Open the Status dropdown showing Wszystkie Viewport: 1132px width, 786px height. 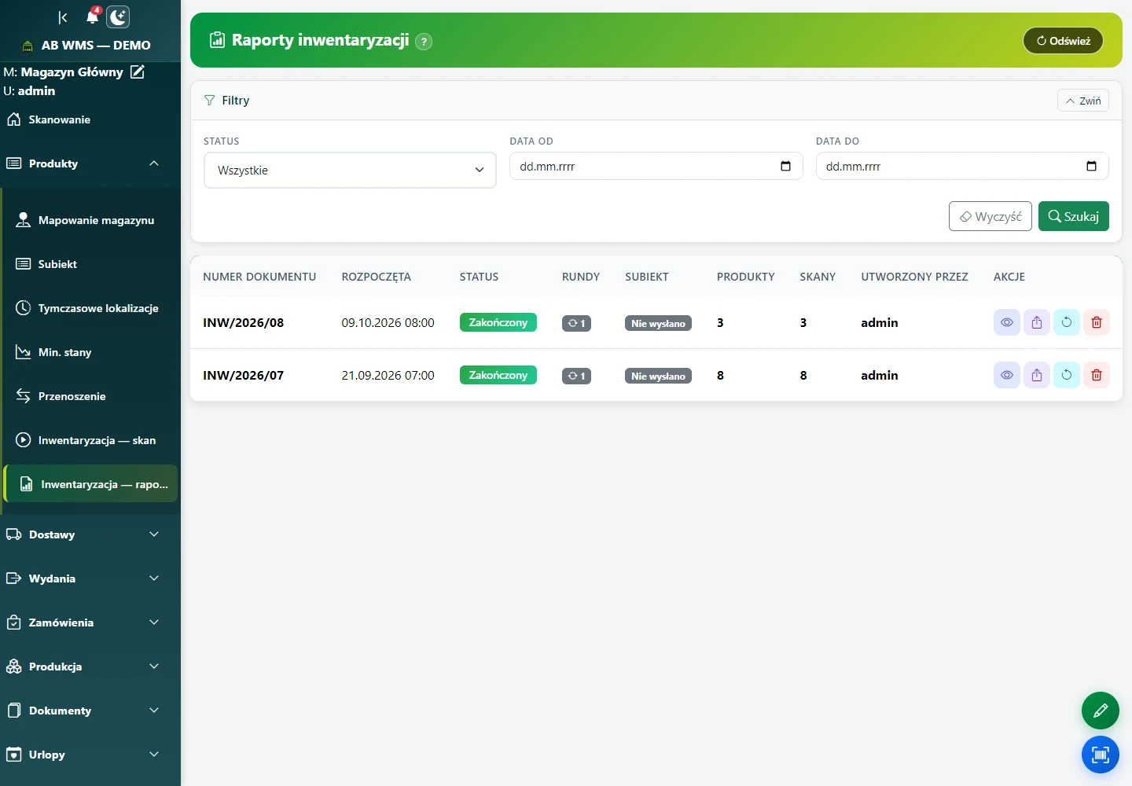pos(350,170)
